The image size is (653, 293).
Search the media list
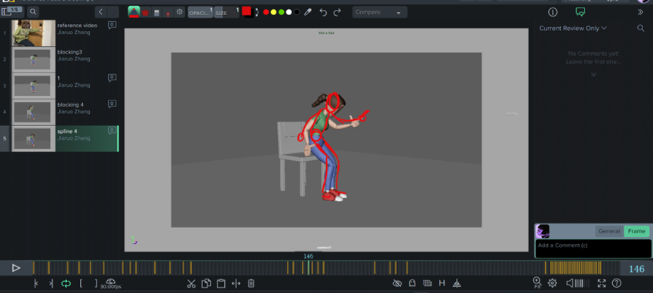click(33, 11)
